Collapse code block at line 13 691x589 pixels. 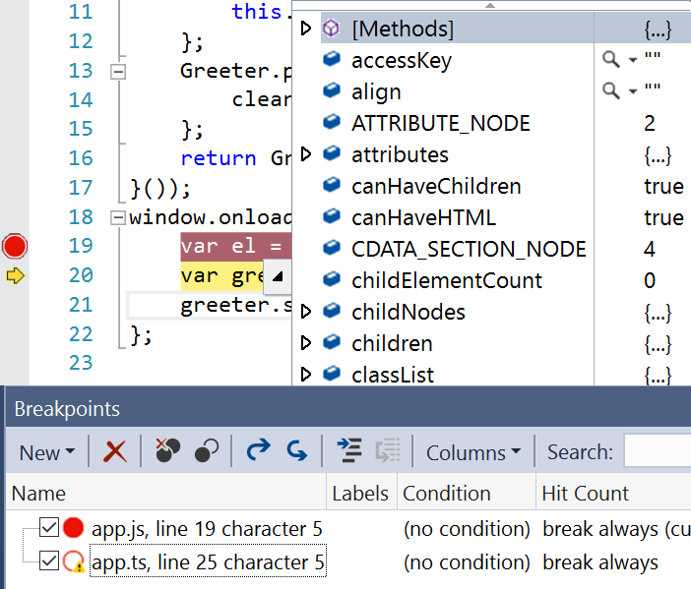point(118,72)
